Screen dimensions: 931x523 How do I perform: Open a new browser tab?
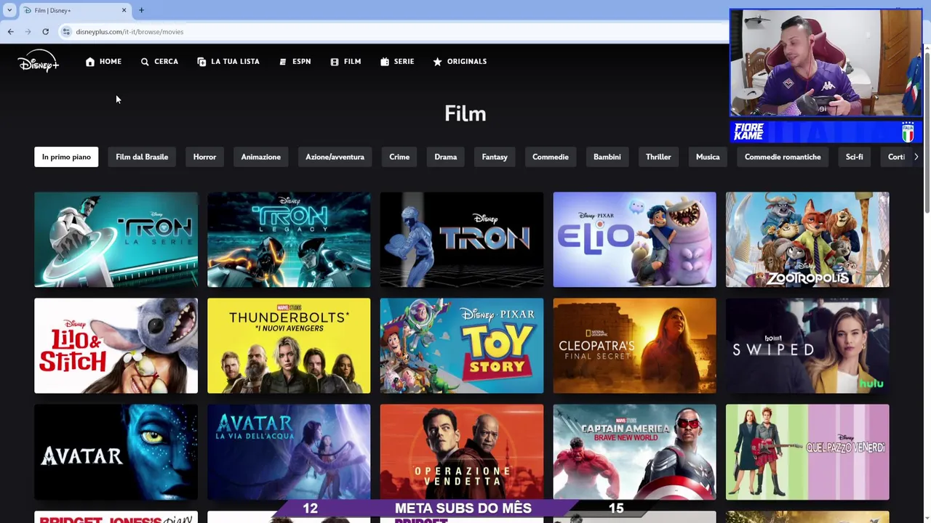(141, 10)
